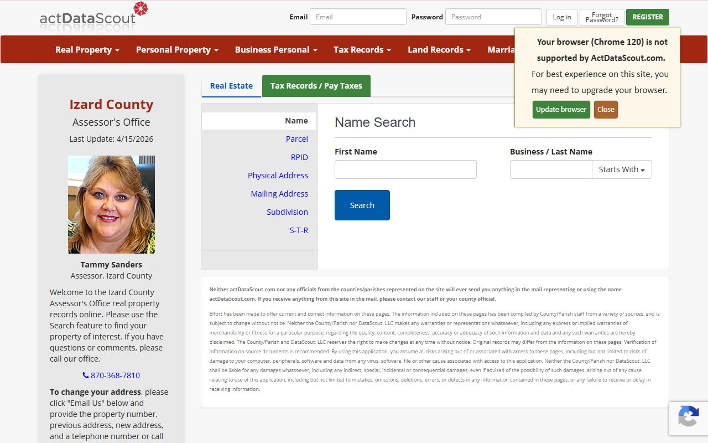
Task: Click the assessor Tammy Sanders photo
Action: 111,204
